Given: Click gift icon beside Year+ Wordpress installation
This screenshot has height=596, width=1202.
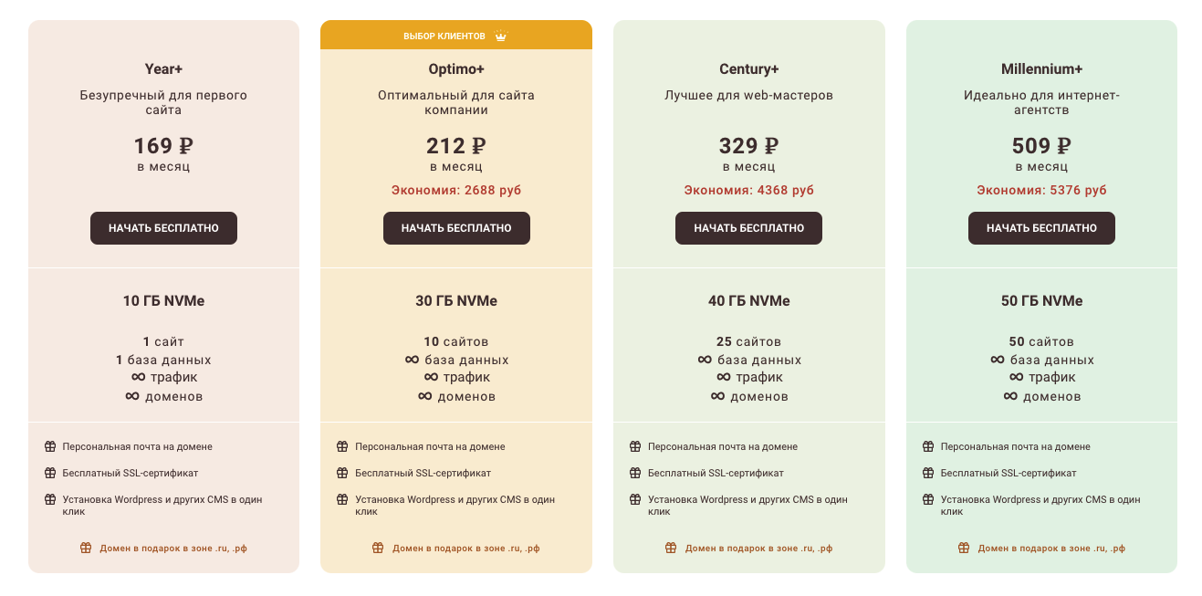Looking at the screenshot, I should coord(50,499).
